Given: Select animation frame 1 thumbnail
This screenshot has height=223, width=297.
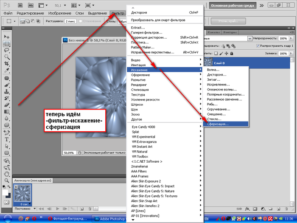Looking at the screenshot, I should click(22, 193).
